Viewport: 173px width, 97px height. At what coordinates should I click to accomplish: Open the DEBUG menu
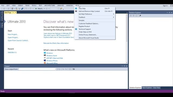click(x=20, y=5)
